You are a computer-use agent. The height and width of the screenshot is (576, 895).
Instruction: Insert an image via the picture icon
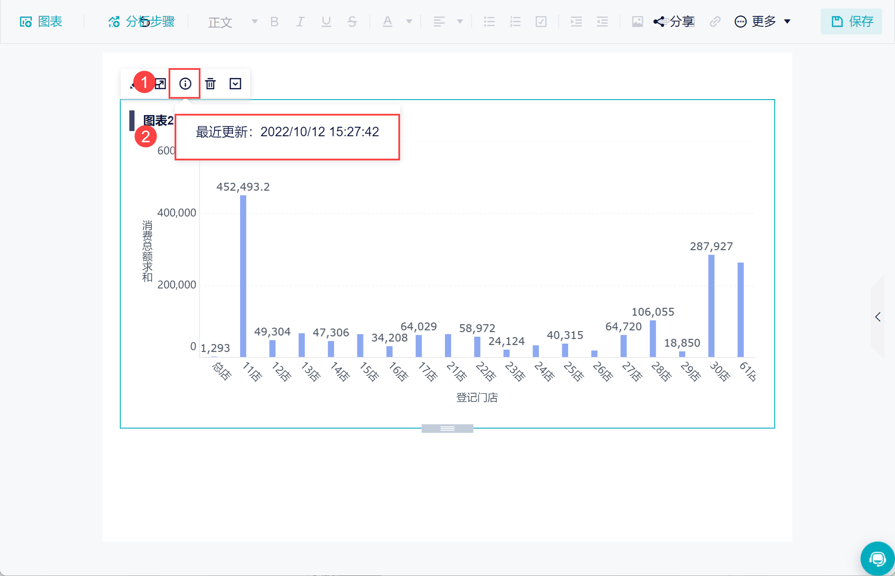(637, 22)
